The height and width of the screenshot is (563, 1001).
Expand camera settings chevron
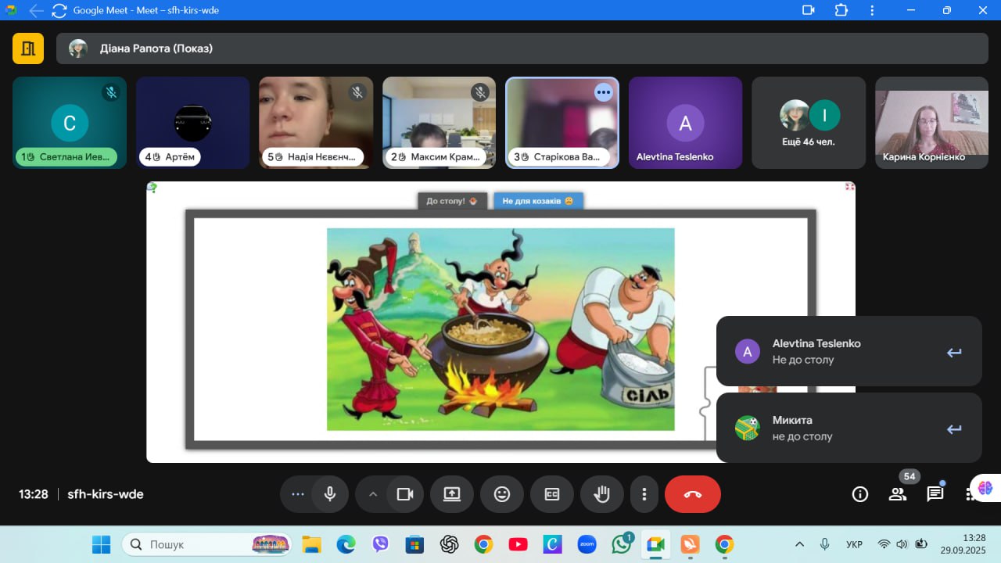[373, 494]
